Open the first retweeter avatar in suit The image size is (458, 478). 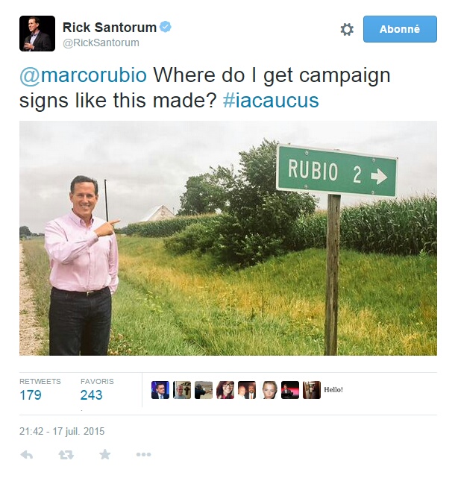[x=160, y=390]
